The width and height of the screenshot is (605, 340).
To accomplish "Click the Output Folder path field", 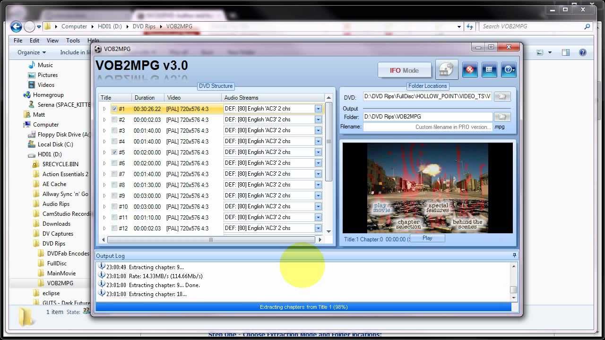I will tap(428, 117).
